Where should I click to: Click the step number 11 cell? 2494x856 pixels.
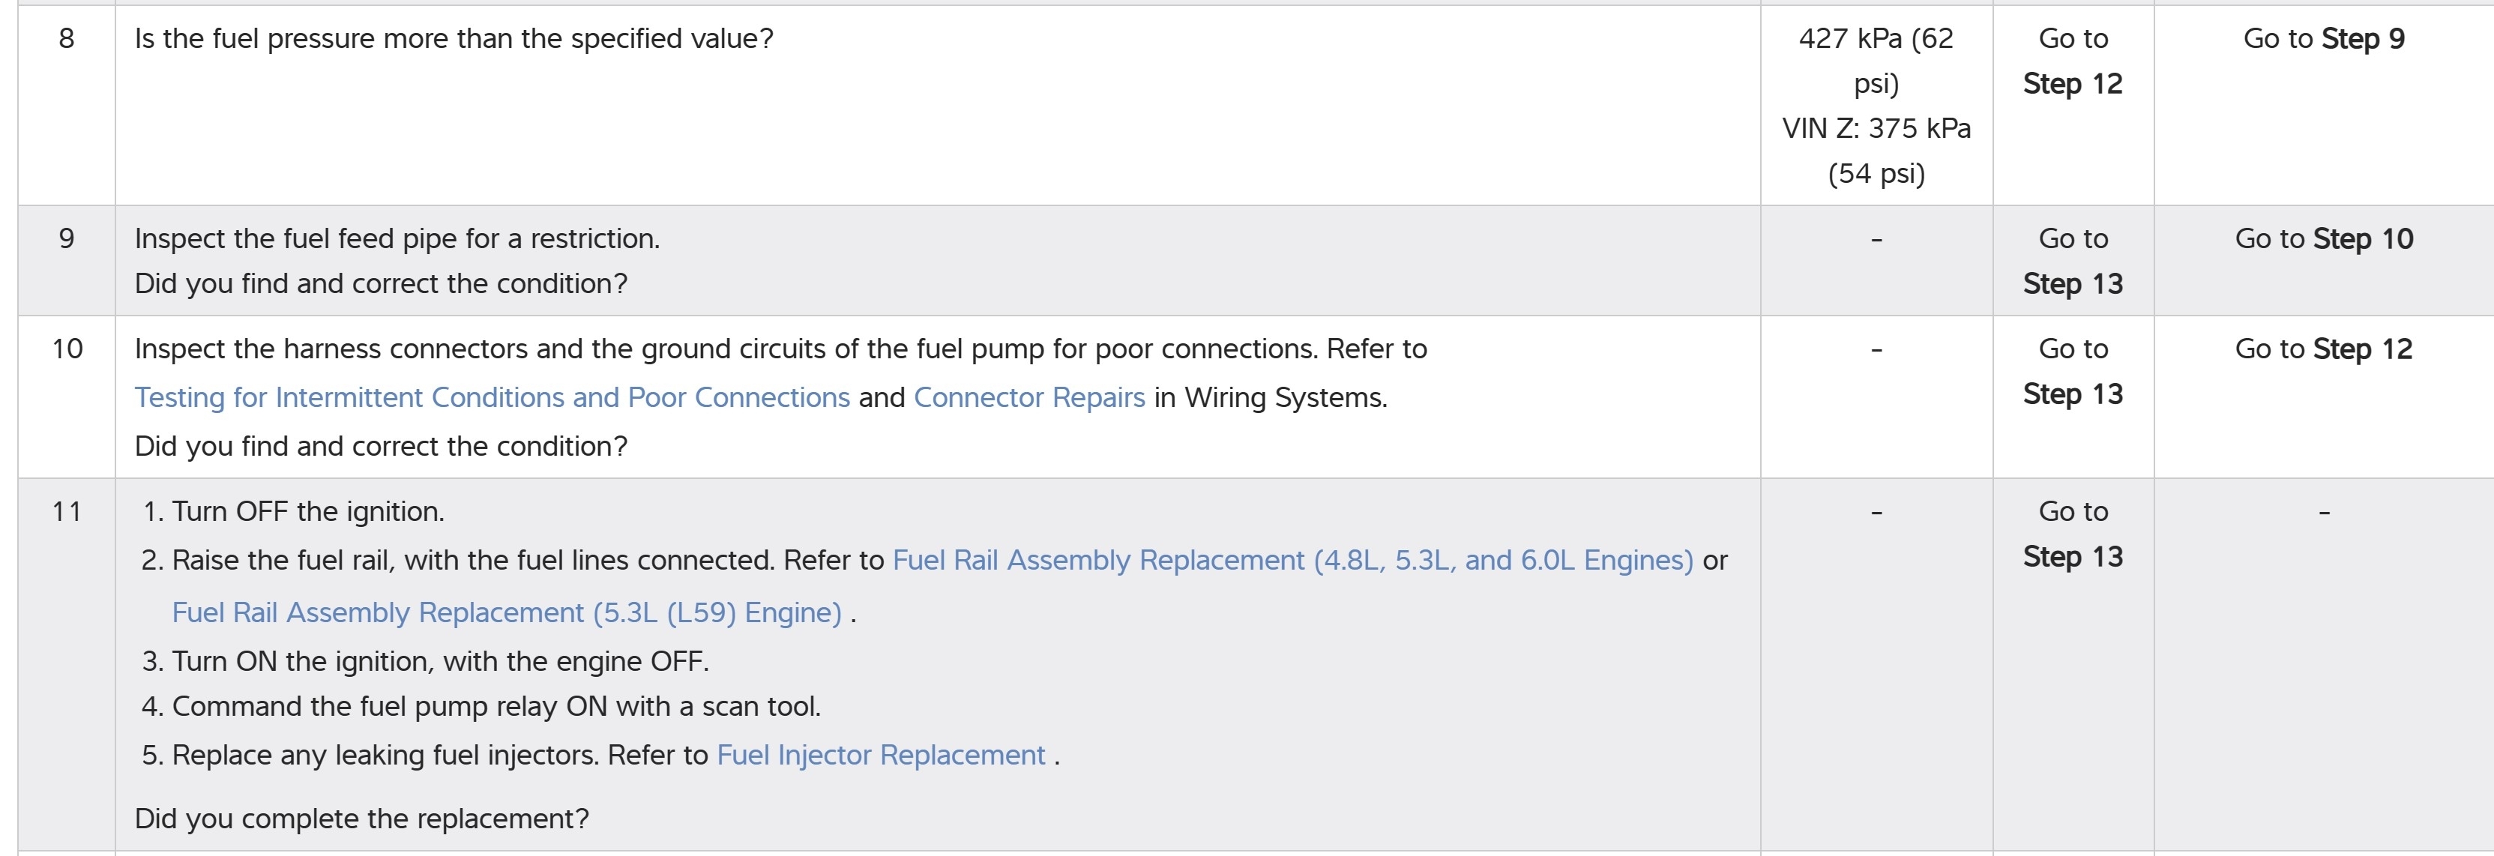point(67,512)
